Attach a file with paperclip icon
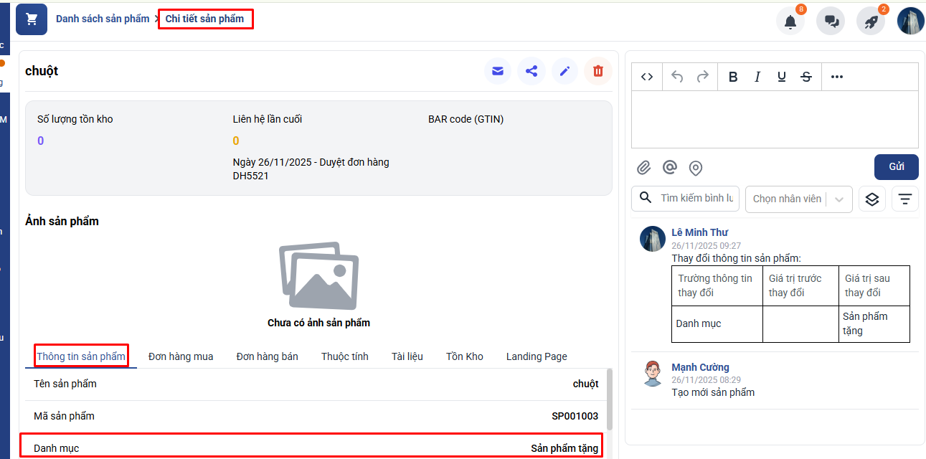 coord(644,168)
